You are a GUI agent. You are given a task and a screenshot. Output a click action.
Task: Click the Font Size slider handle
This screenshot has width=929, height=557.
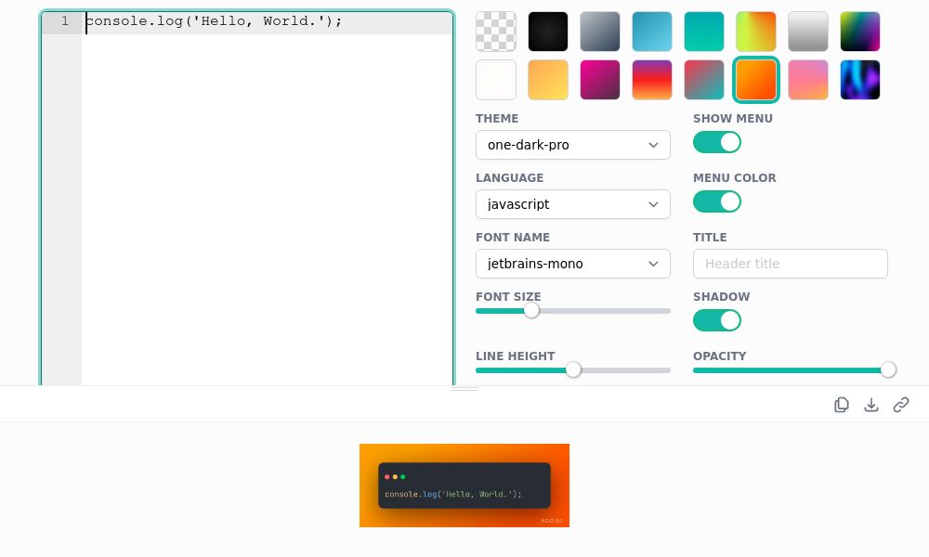pos(531,310)
